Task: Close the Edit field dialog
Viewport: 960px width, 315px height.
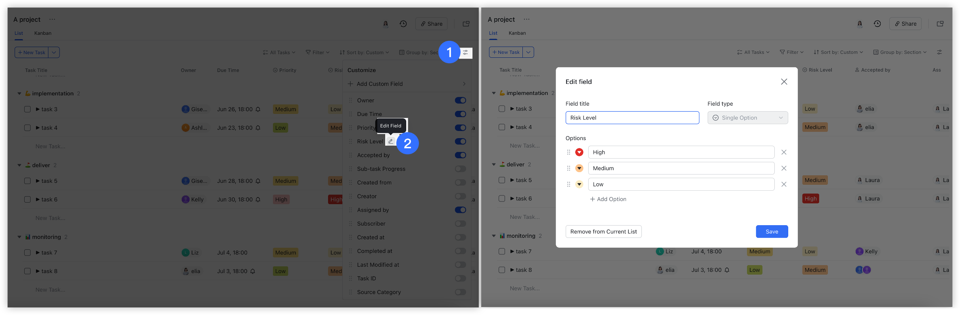Action: coord(784,82)
